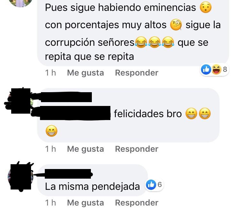Image resolution: width=240 pixels, height=210 pixels.
Task: Like the felicidades bro comment
Action: pyautogui.click(x=85, y=149)
